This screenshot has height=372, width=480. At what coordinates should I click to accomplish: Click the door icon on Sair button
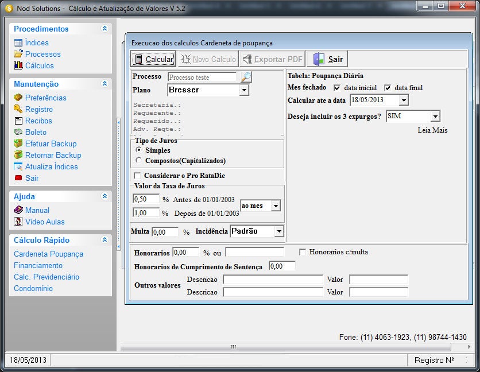319,59
